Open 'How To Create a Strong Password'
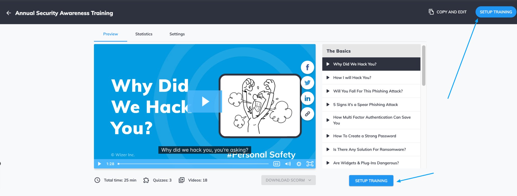 371,136
